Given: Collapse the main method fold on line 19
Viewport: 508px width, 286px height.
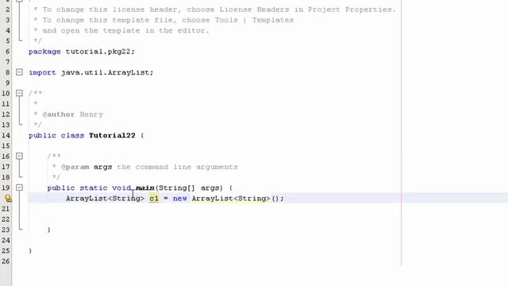Looking at the screenshot, I should pos(19,187).
